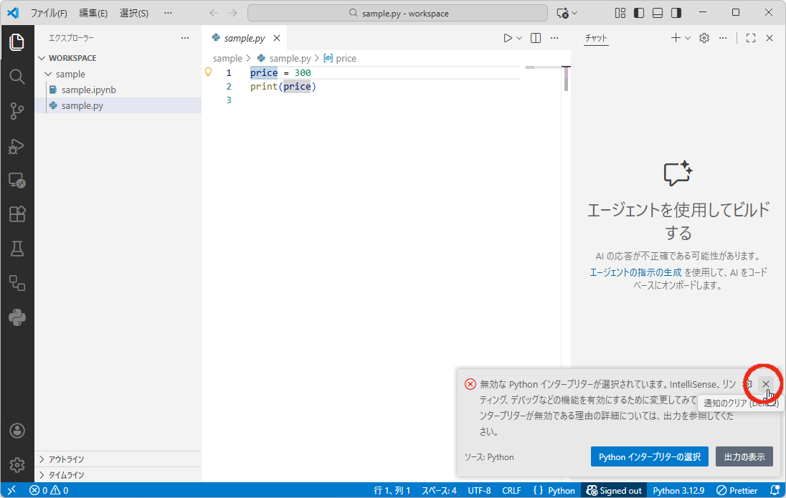Go back with the left arrow
The height and width of the screenshot is (498, 786).
214,13
